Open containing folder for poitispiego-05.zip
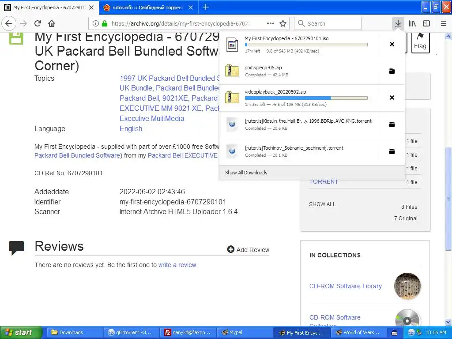The height and width of the screenshot is (339, 452). pyautogui.click(x=392, y=71)
